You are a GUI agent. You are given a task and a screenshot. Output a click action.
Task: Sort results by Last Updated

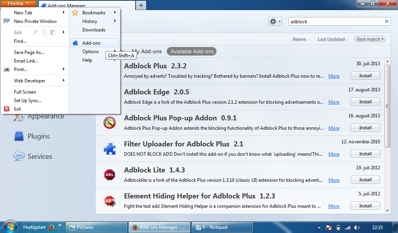click(331, 39)
